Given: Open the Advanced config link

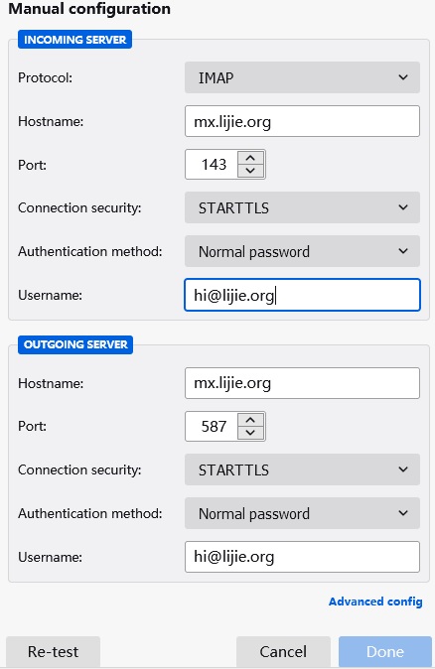Looking at the screenshot, I should (x=375, y=602).
